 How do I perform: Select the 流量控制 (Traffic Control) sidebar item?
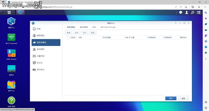tap(46, 56)
